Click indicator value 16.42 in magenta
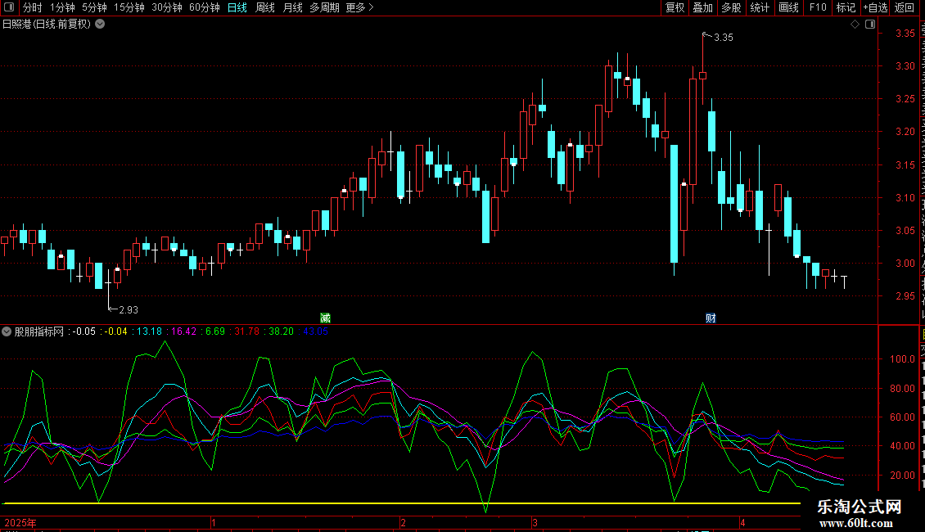 (183, 331)
